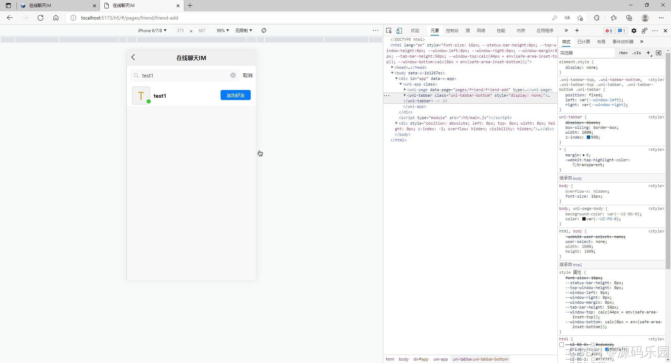Screen dimensions: 671x363
Task: Switch to the 控制台 tab
Action: pyautogui.click(x=452, y=31)
